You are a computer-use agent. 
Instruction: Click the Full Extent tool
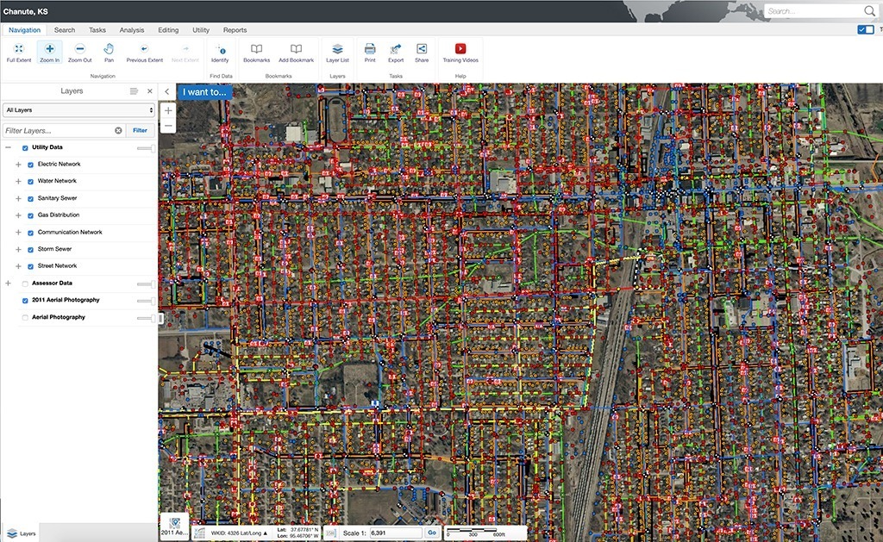pyautogui.click(x=19, y=53)
